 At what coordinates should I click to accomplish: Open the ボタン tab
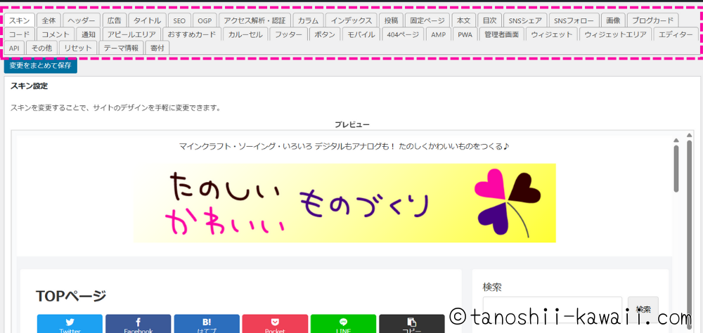pyautogui.click(x=325, y=34)
